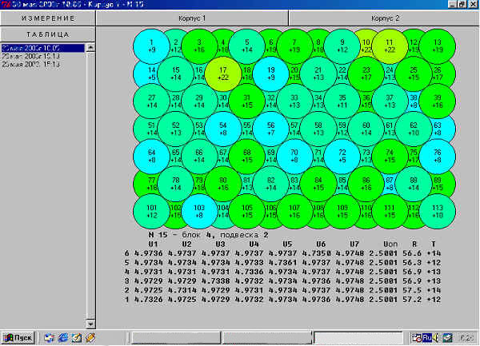Image resolution: width=480 pixels, height=346 pixels.
Task: Select green sensor circle 3 (+16)
Action: pos(199,46)
